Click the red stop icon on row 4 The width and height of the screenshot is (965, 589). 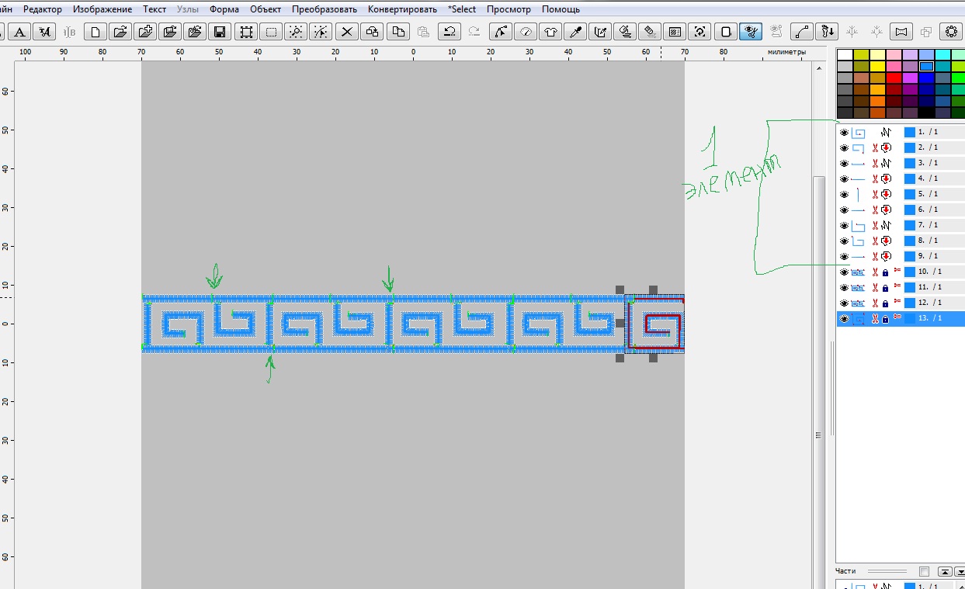point(886,178)
